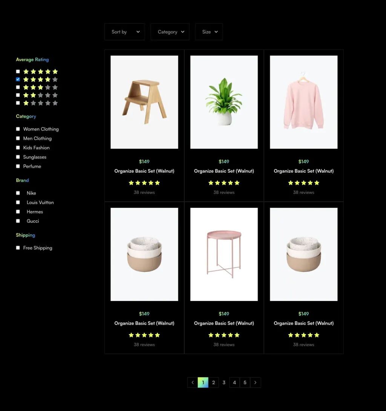The width and height of the screenshot is (386, 411).
Task: Check the Women Clothing category checkbox
Action: (x=18, y=129)
